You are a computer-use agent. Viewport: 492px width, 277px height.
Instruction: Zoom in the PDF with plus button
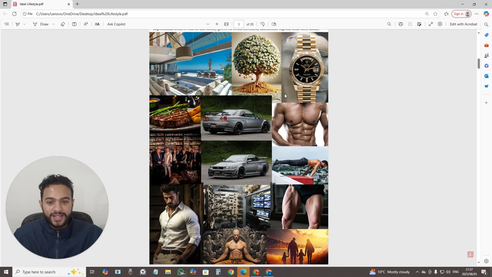(217, 24)
